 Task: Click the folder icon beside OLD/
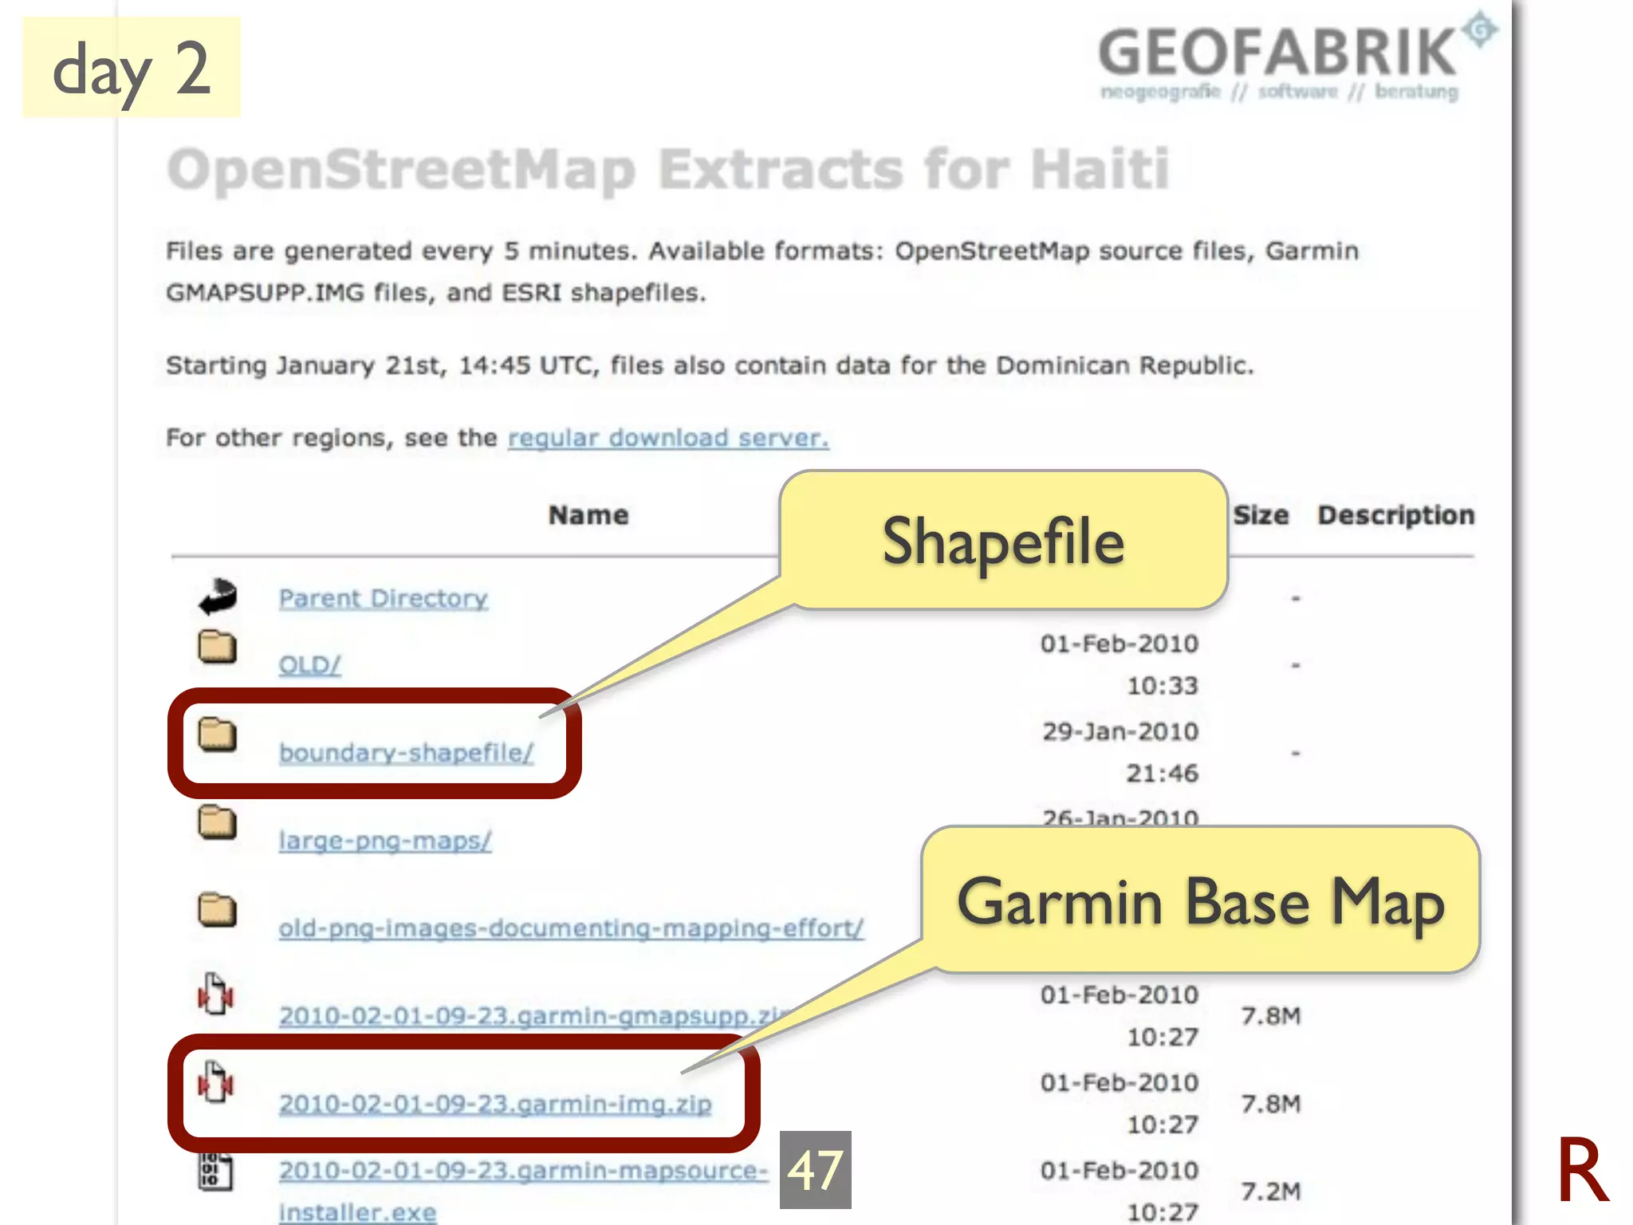click(217, 647)
